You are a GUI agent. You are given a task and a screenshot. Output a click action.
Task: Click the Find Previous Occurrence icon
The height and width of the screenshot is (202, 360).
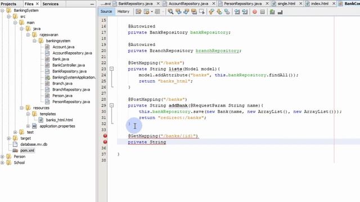(x=178, y=12)
